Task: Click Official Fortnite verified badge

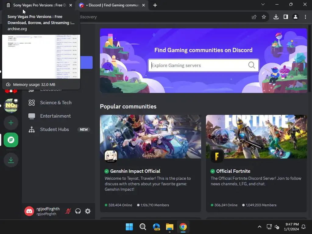Action: coord(213,171)
